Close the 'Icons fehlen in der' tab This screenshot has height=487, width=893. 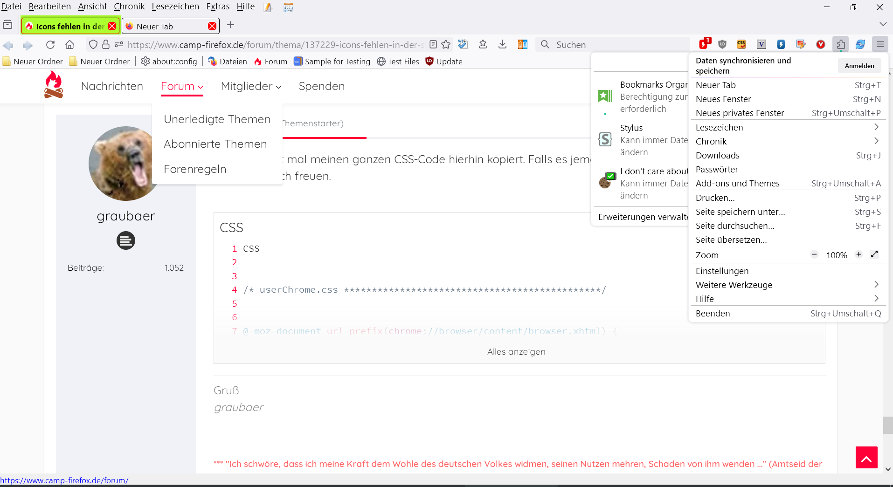click(112, 26)
